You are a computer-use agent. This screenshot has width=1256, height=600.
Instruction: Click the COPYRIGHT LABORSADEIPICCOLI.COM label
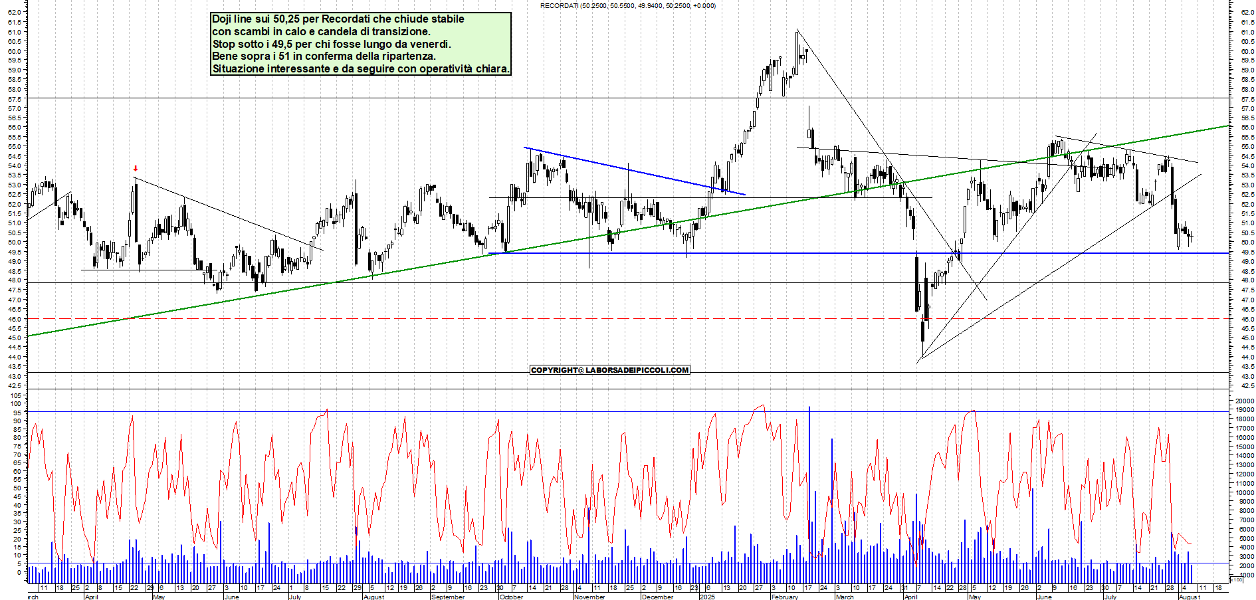610,370
